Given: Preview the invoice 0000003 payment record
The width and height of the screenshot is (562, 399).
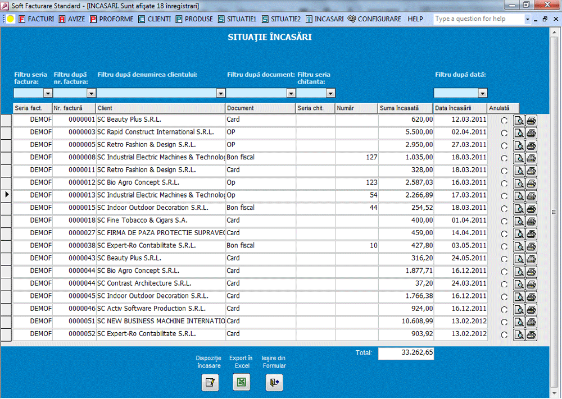Looking at the screenshot, I should 519,133.
